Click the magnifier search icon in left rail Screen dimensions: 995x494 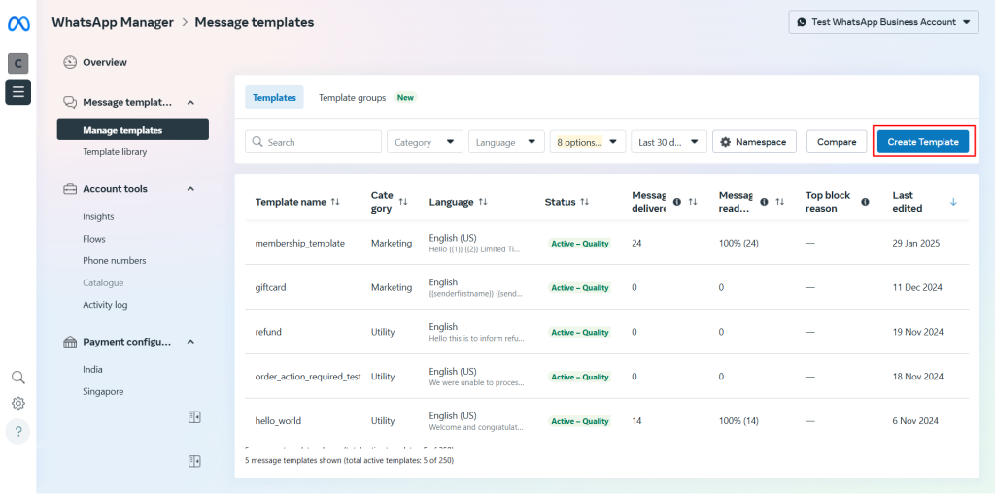[x=18, y=378]
